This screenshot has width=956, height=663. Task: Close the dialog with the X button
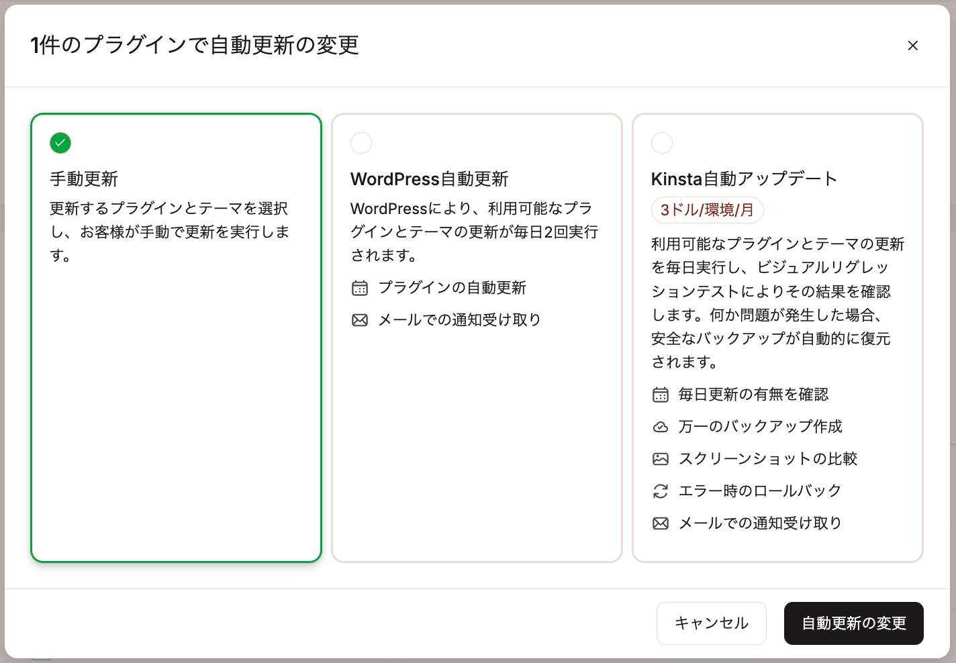point(913,46)
